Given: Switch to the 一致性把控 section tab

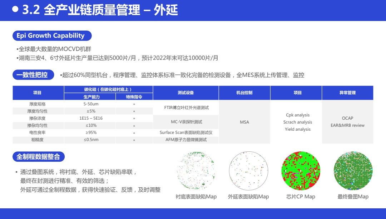Looking at the screenshot, I should point(34,75).
